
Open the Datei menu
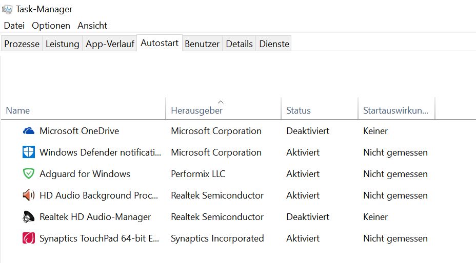[x=14, y=25]
